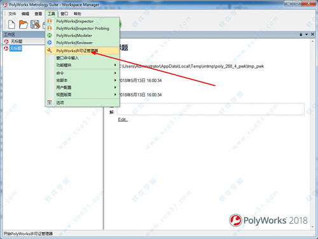Open PolyWorks许可证管理器 wrench entry
Screen dimensions: 318x239
(83, 50)
